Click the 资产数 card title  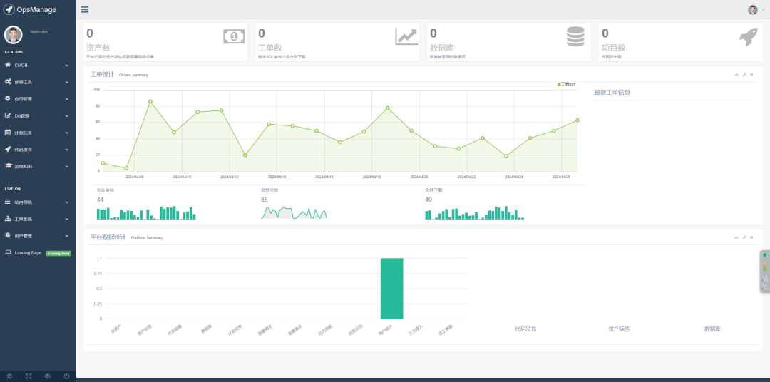pos(98,48)
